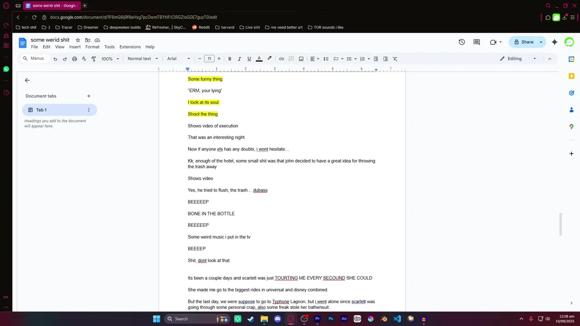Open the Format menu
The width and height of the screenshot is (580, 326).
point(92,47)
